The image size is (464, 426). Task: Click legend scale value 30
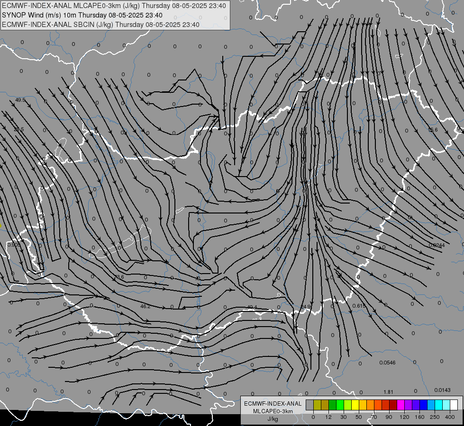tap(344, 417)
